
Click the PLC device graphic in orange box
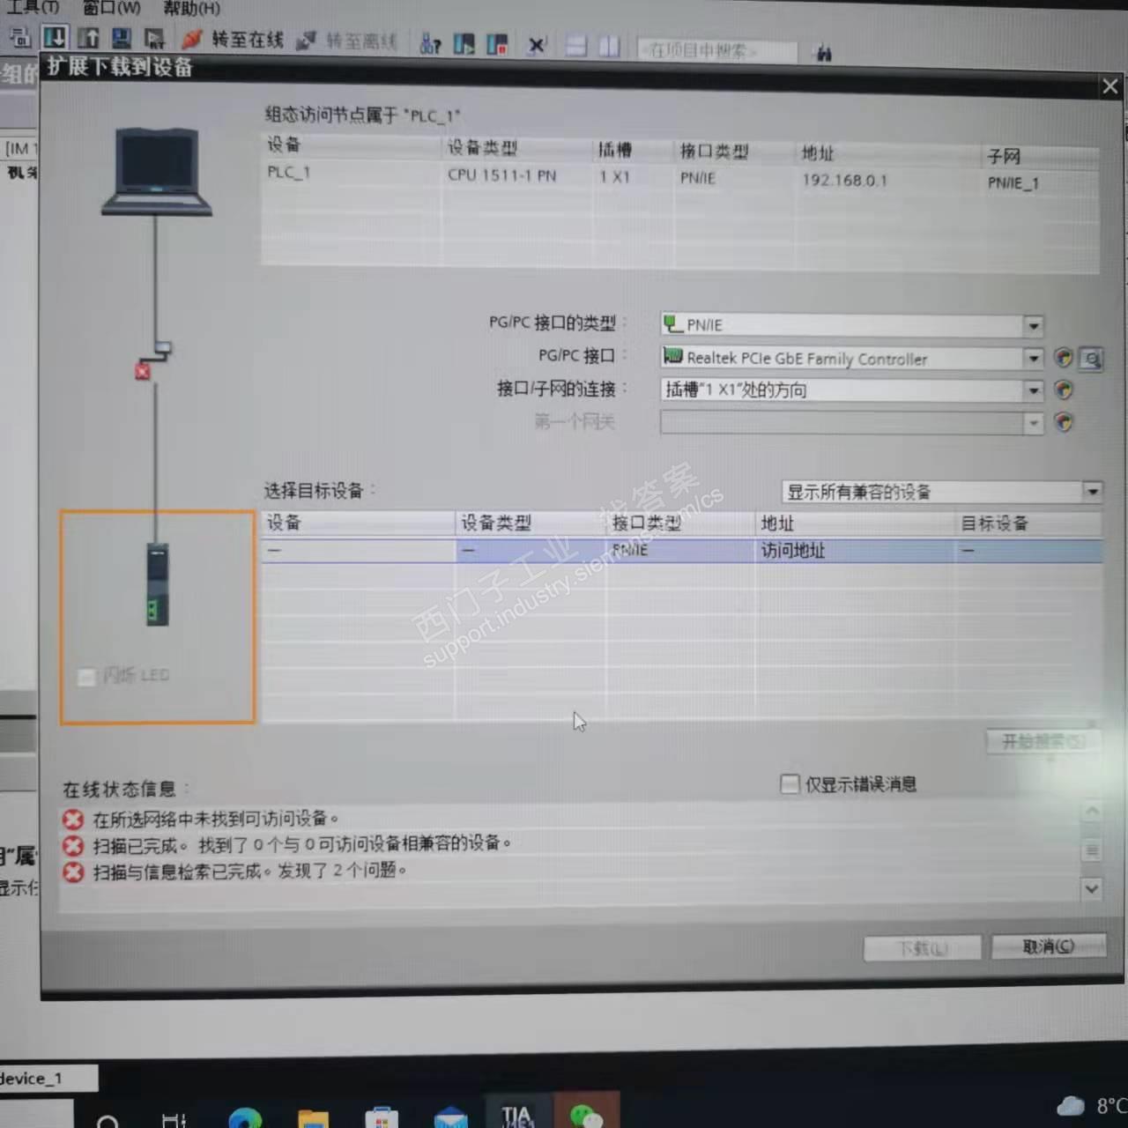tap(158, 584)
